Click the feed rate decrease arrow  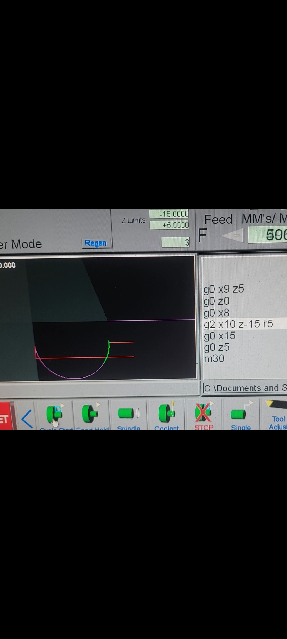click(233, 235)
